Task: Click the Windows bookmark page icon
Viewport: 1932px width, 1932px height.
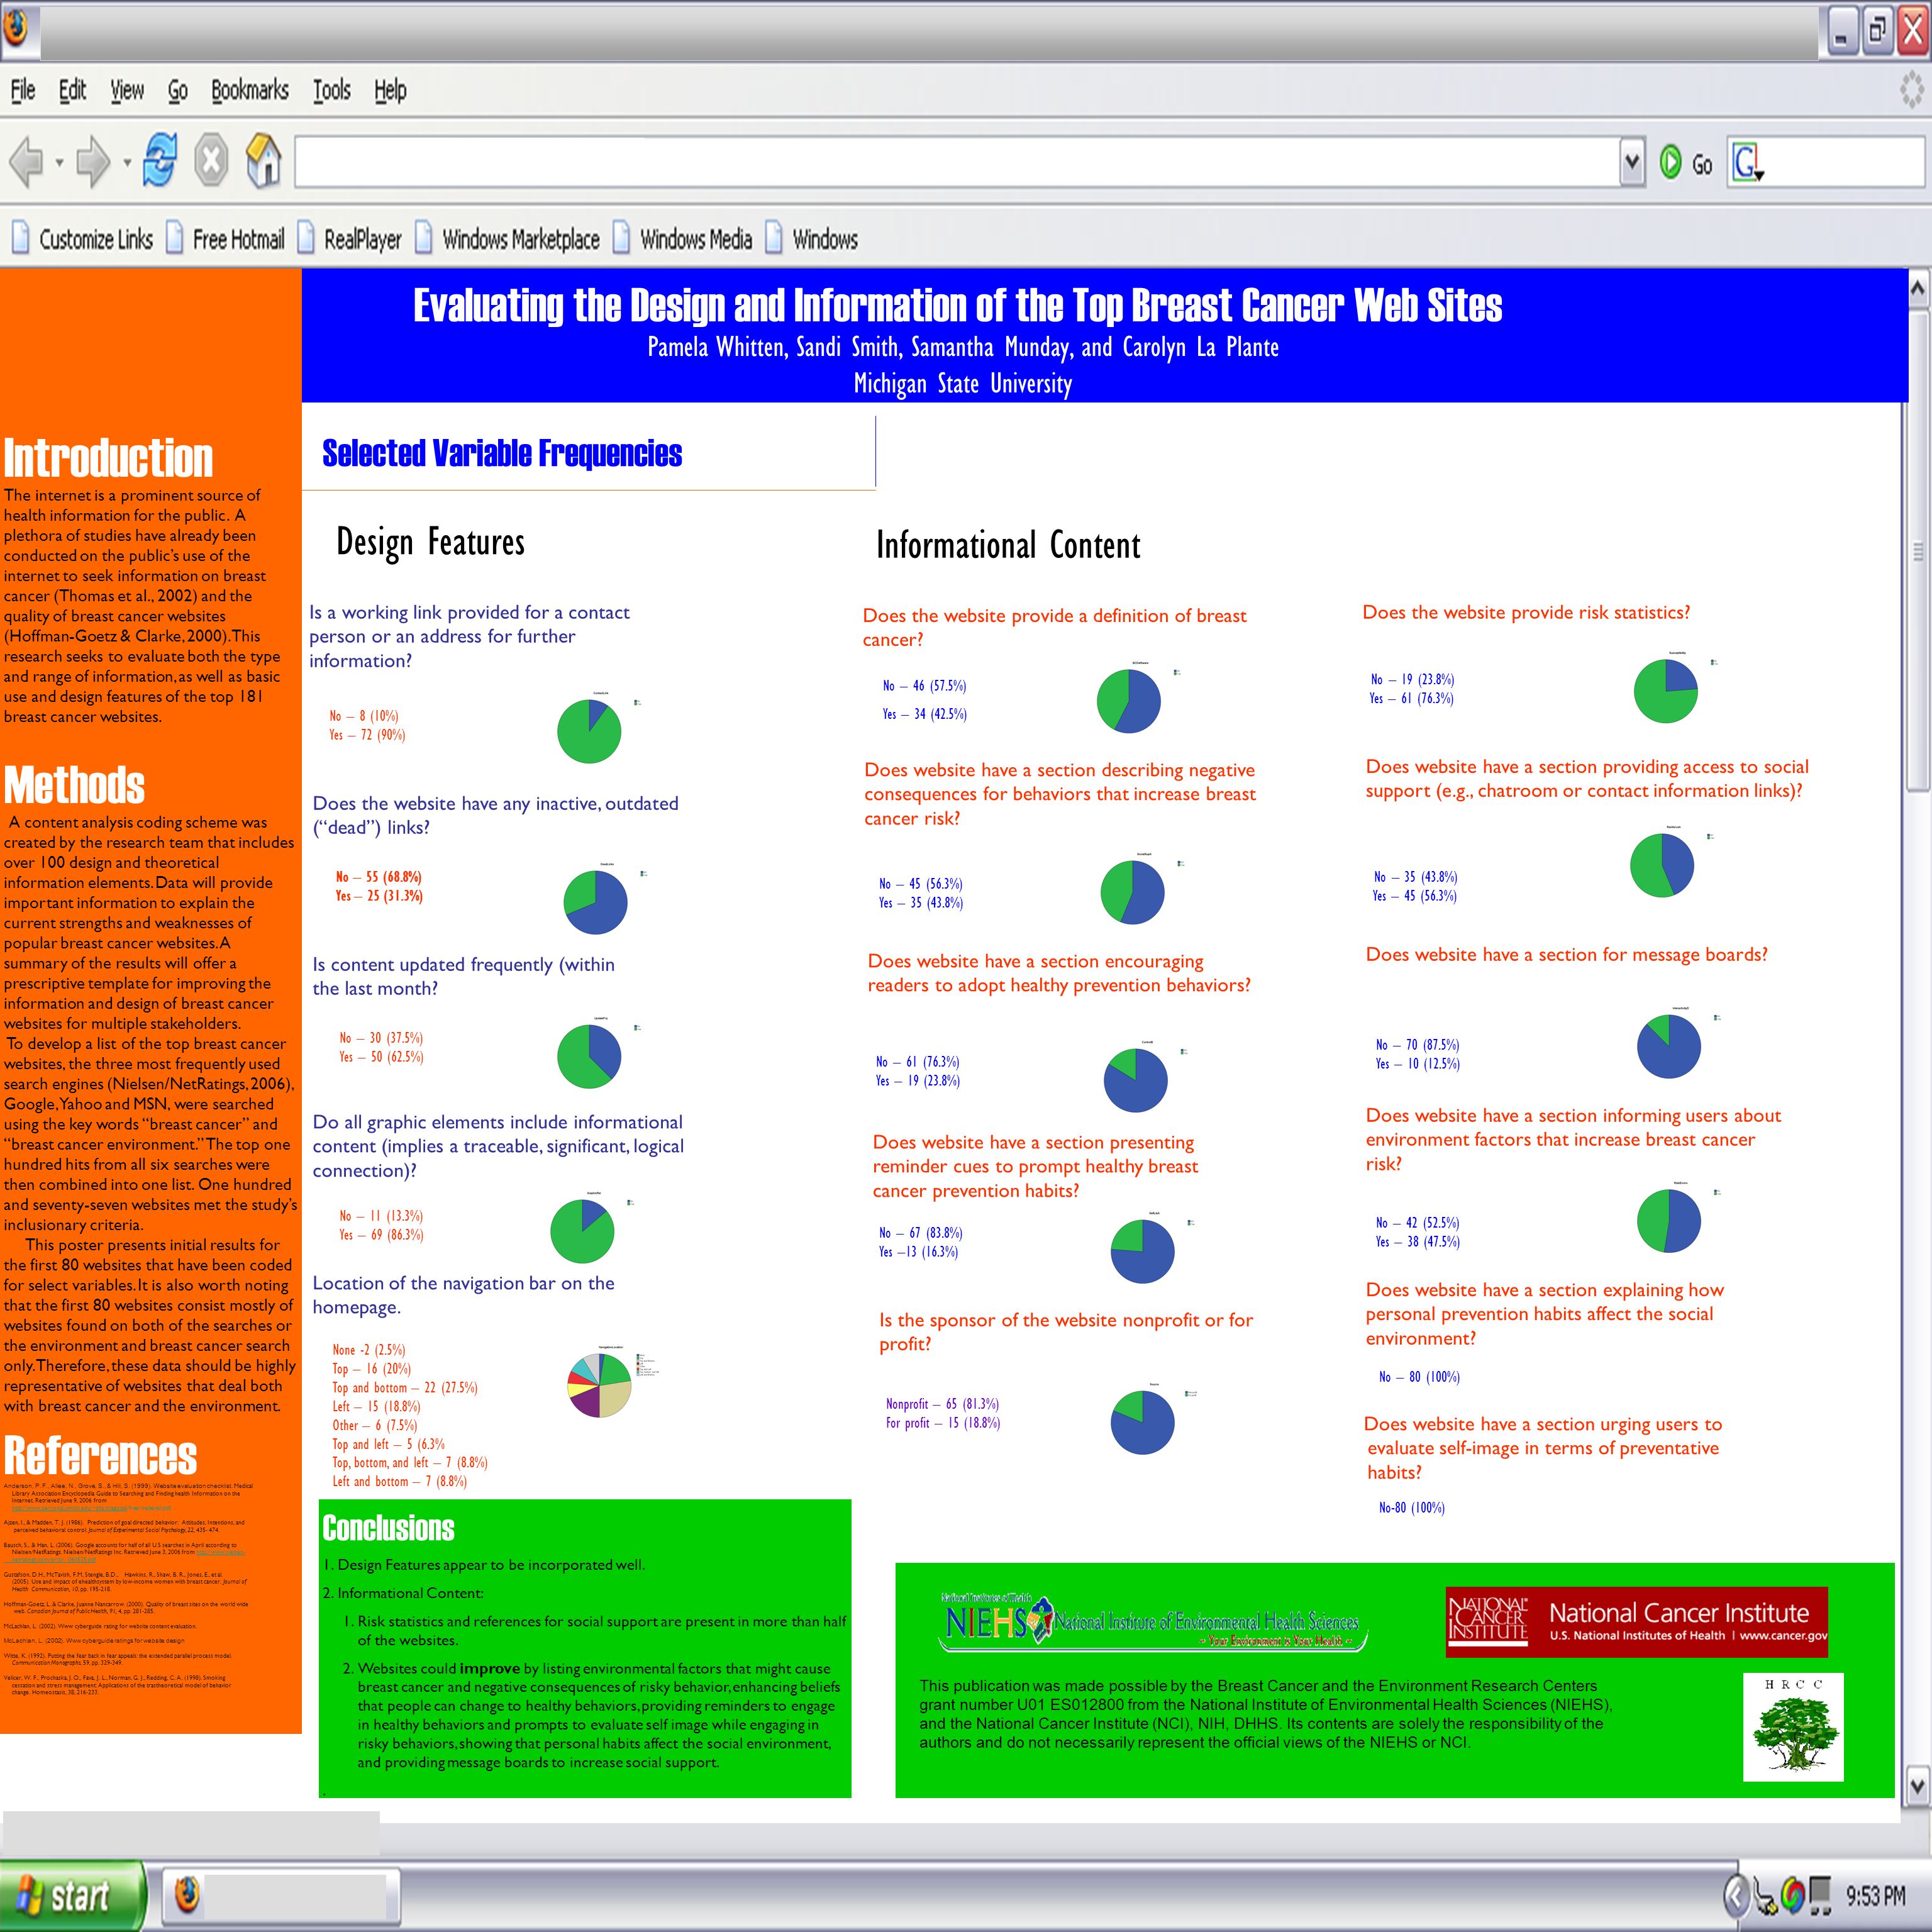Action: pos(774,238)
